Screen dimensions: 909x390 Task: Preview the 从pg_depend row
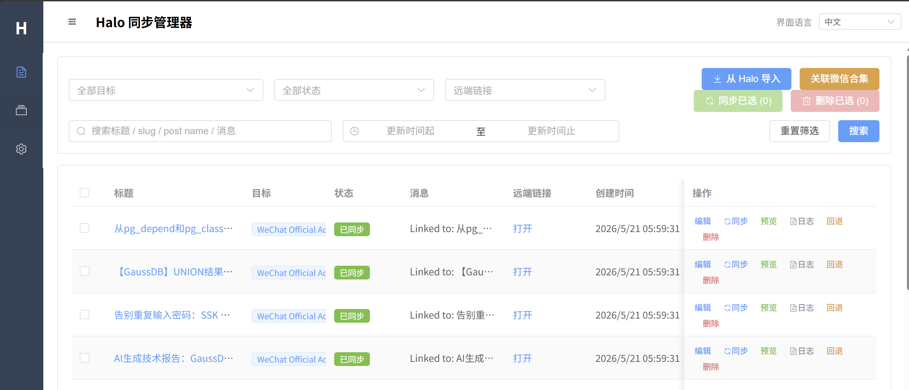[x=768, y=221]
